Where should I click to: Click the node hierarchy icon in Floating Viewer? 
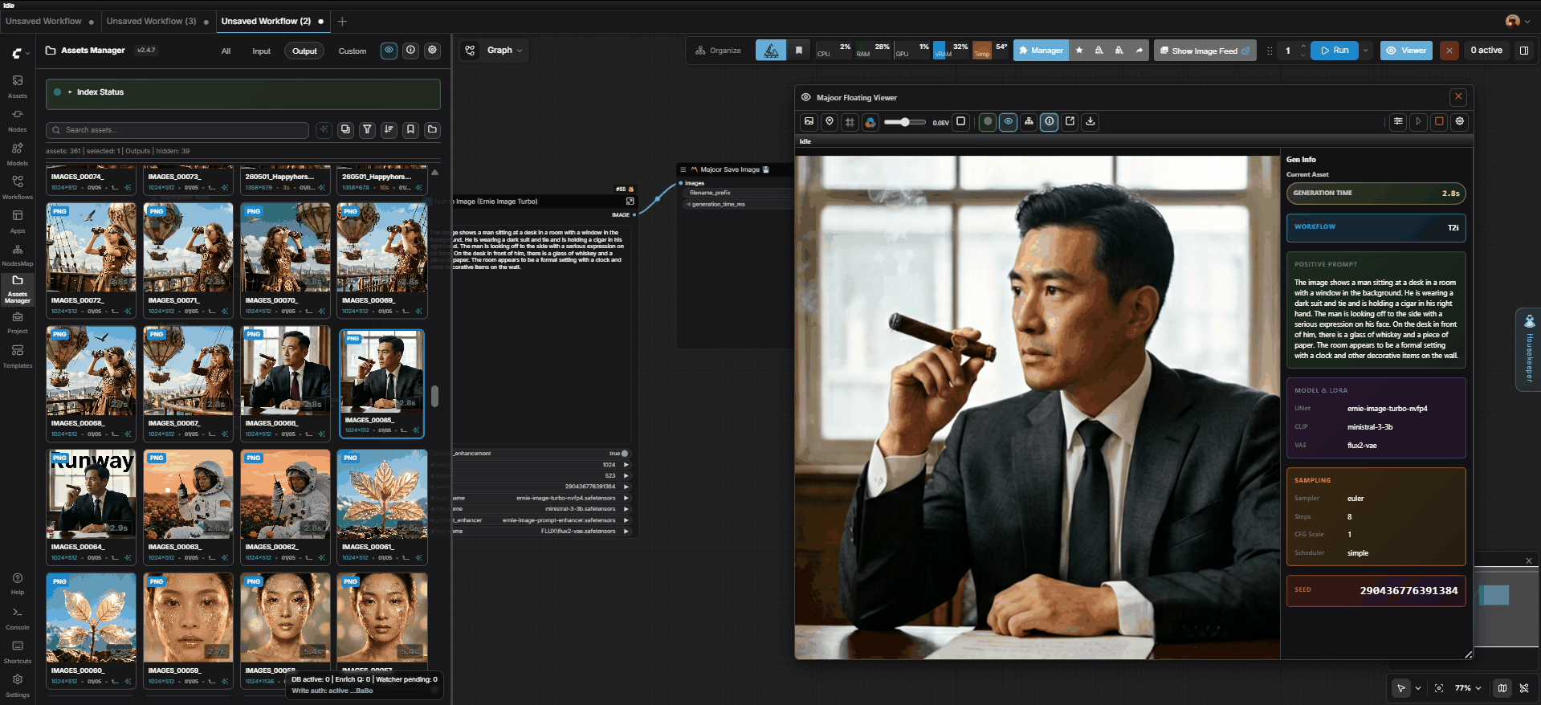1029,121
